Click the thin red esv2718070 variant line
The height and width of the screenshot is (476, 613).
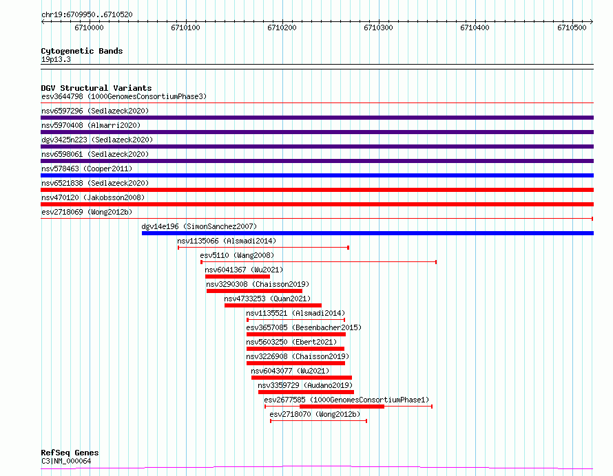pos(319,421)
